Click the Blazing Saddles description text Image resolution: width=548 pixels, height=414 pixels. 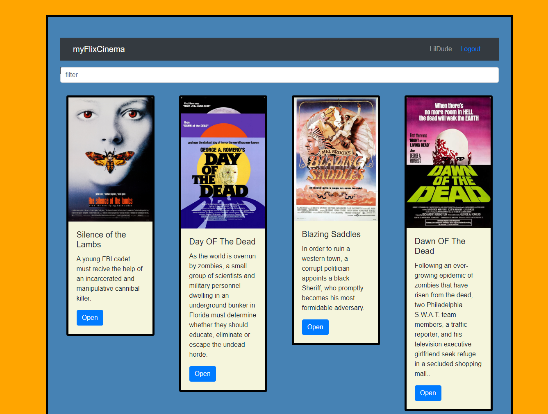(x=333, y=278)
